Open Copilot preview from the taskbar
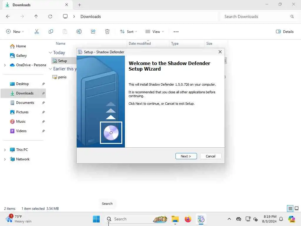Image resolution: width=301 pixels, height=226 pixels. [x=292, y=219]
